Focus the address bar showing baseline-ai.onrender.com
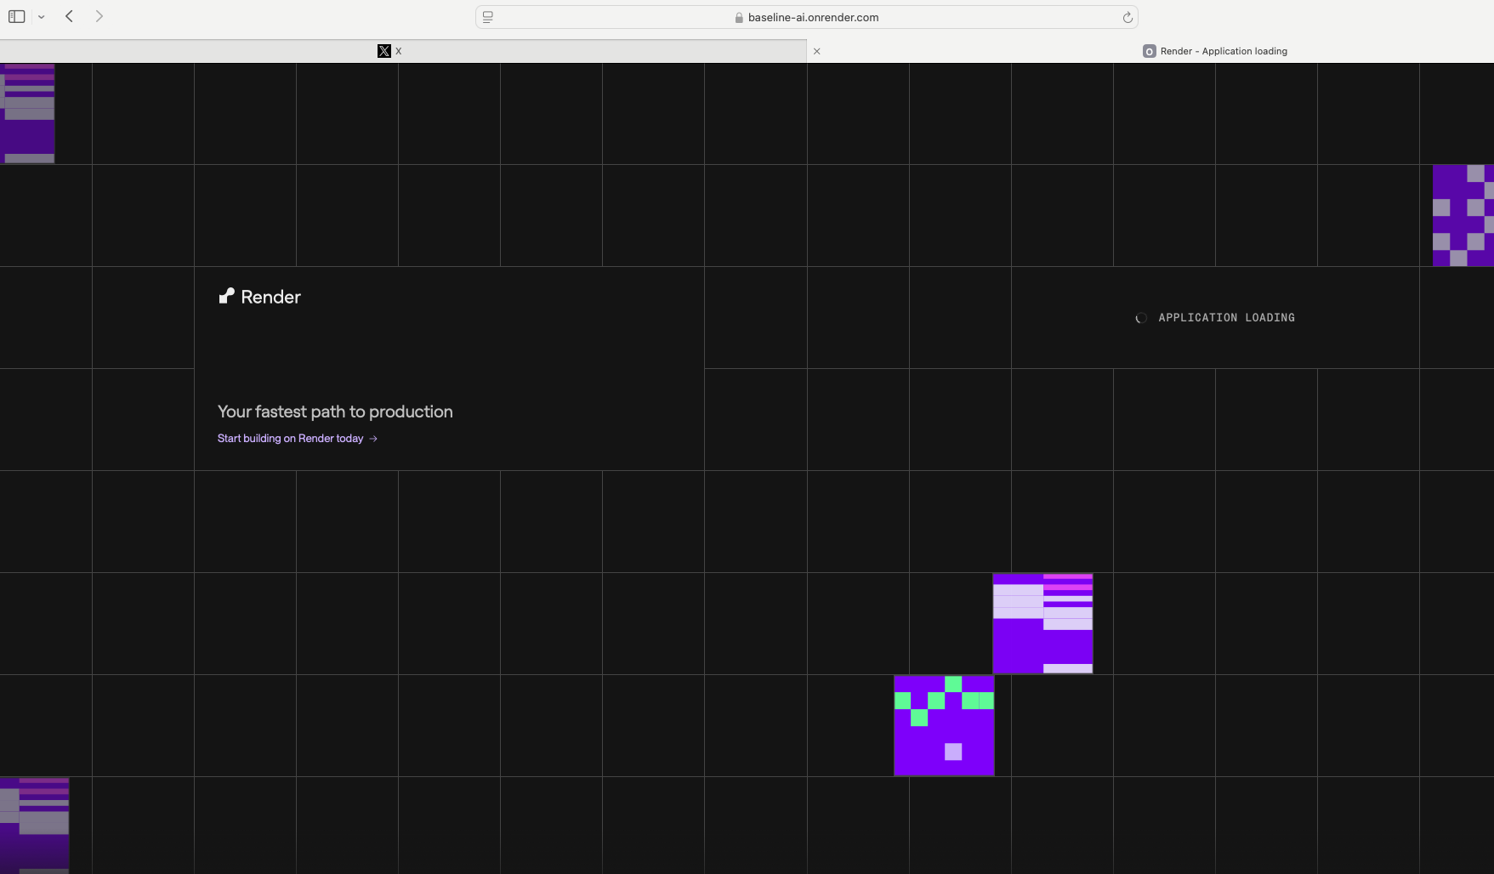Image resolution: width=1494 pixels, height=874 pixels. tap(813, 17)
